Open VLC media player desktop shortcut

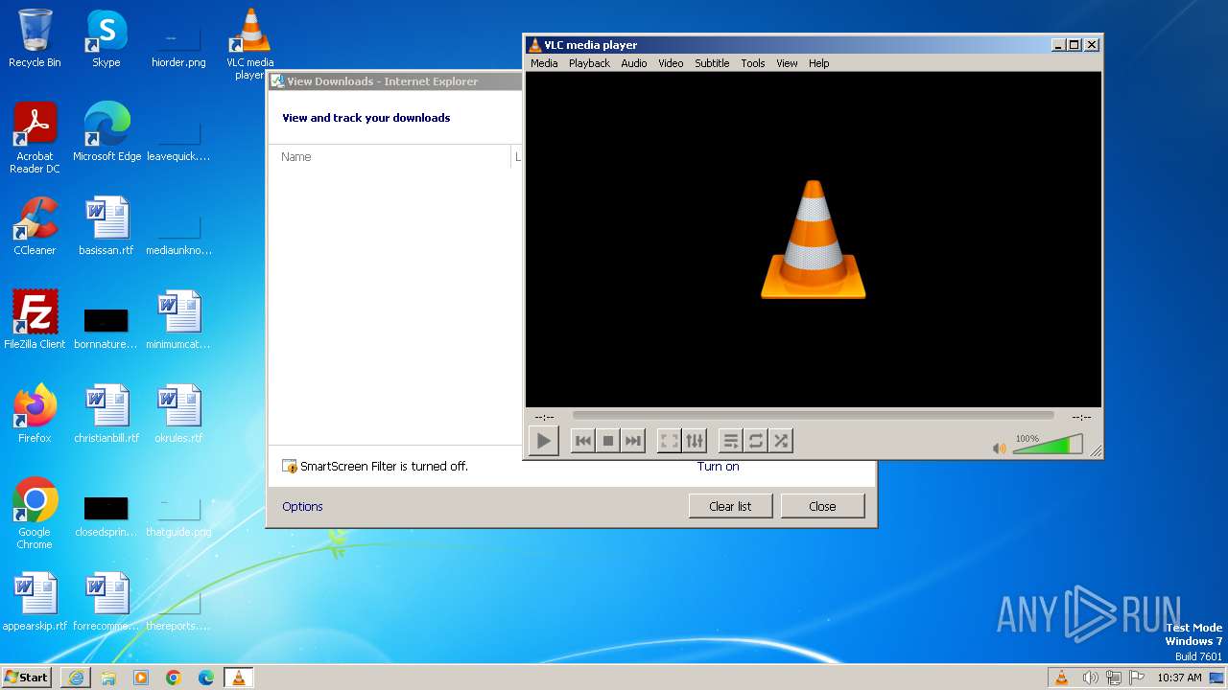[x=250, y=45]
